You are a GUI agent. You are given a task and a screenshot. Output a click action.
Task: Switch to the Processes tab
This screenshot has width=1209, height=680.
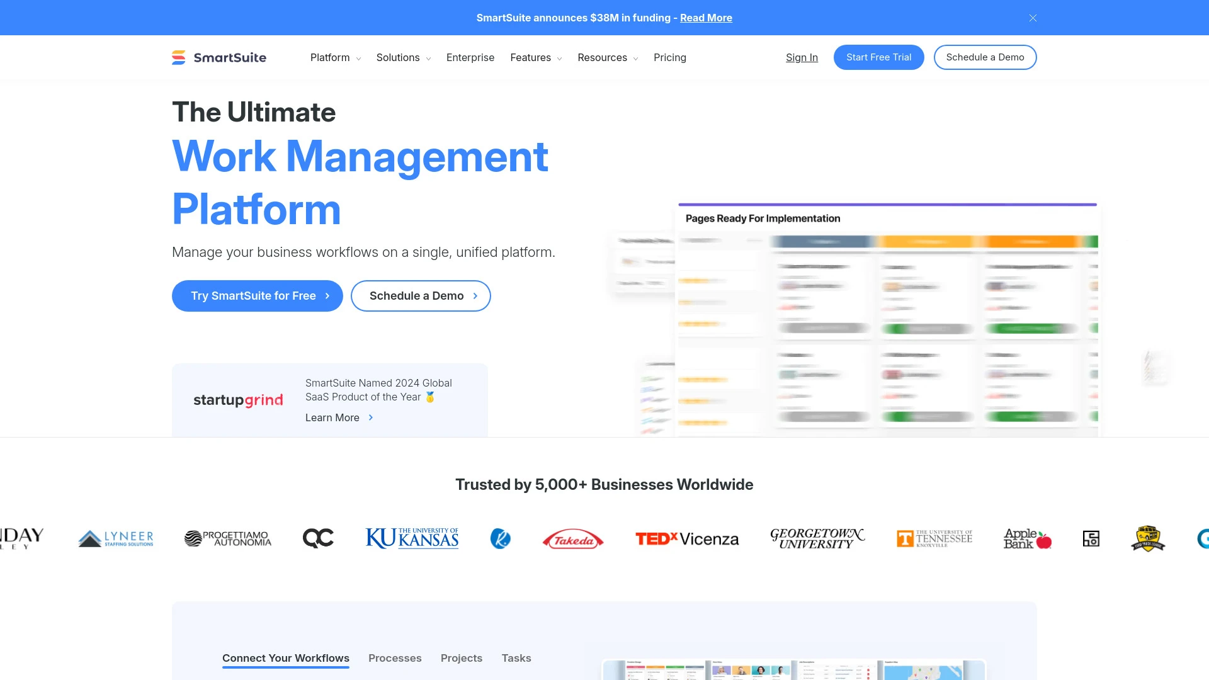coord(395,658)
